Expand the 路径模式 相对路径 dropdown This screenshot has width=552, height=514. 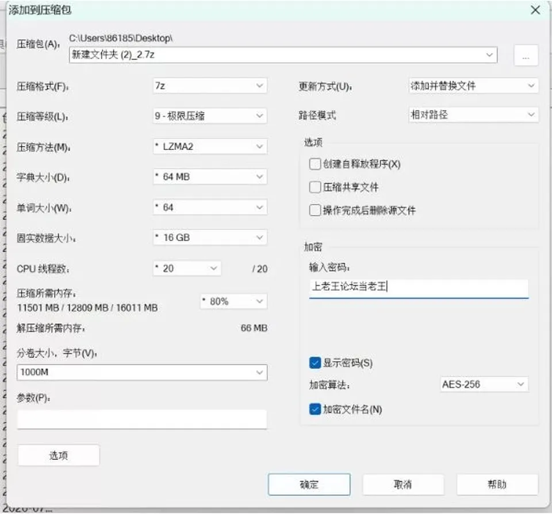[473, 115]
